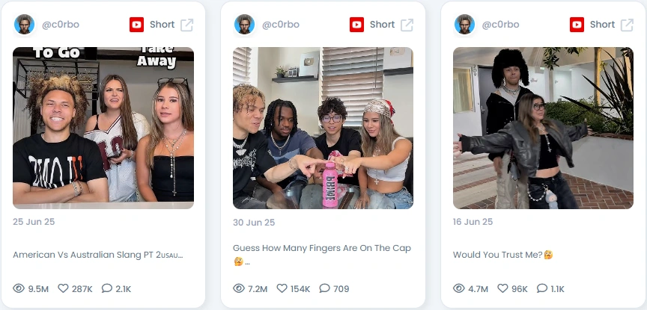The image size is (647, 310).
Task: Open the Would You Trust Me thumbnail
Action: coord(543,128)
